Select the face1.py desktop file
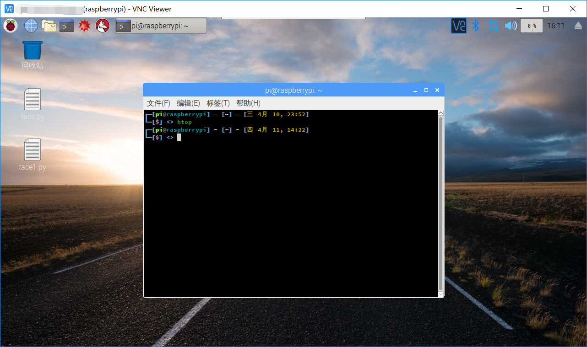This screenshot has width=587, height=347. (33, 155)
